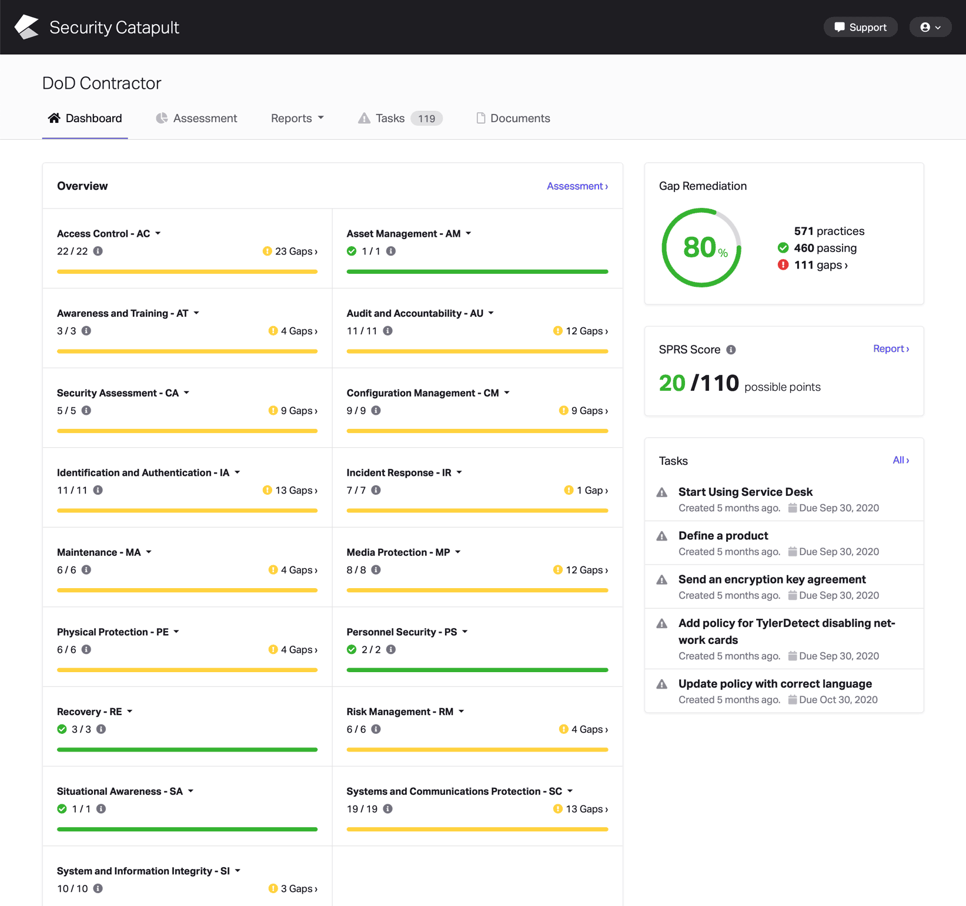Click info icon next to Personnel Security 2 / 2

pos(391,649)
